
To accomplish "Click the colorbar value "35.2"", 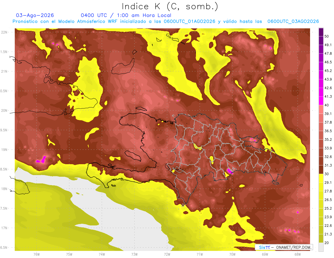I will [328, 139].
